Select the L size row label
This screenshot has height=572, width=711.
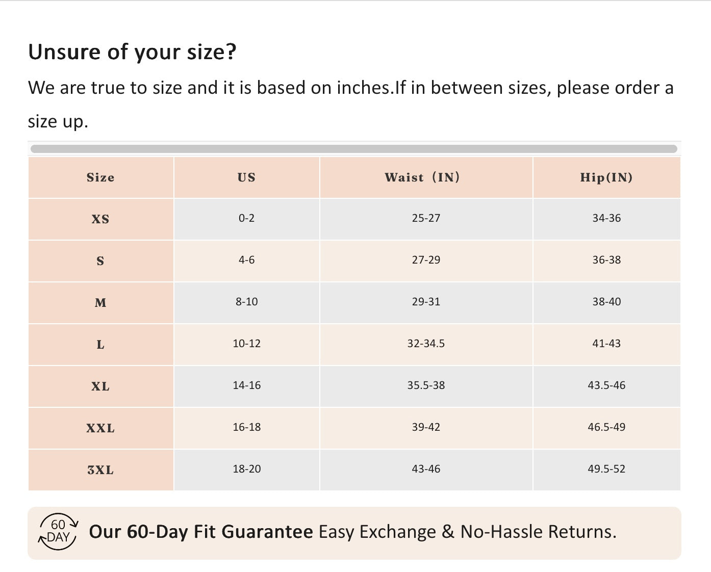pyautogui.click(x=100, y=345)
